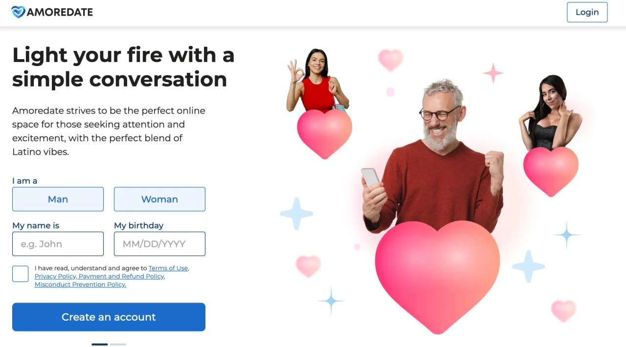Click the Amoredate heart logo icon
The height and width of the screenshot is (347, 626).
coord(19,12)
